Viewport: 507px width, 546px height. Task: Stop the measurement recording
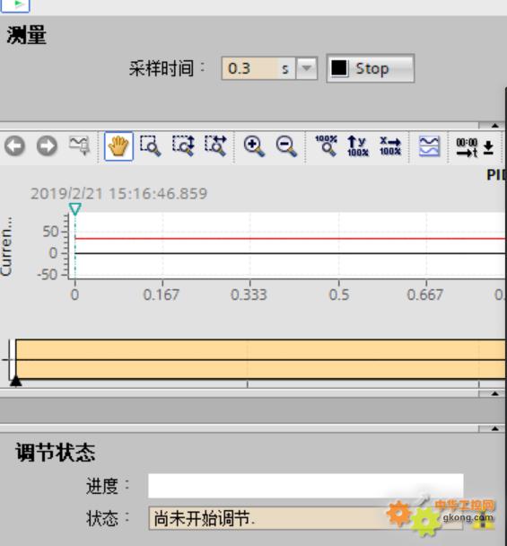(x=371, y=68)
